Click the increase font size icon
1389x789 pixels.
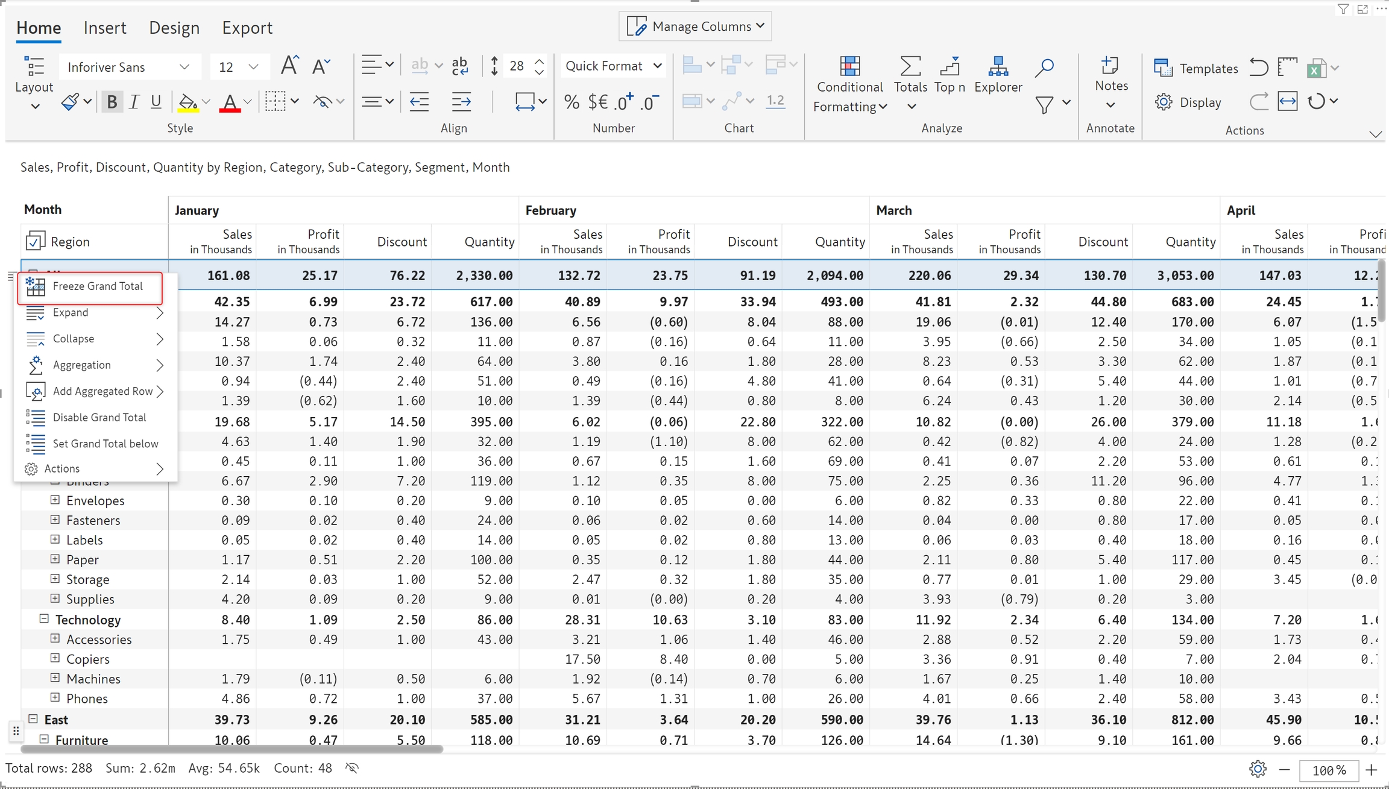(x=289, y=66)
